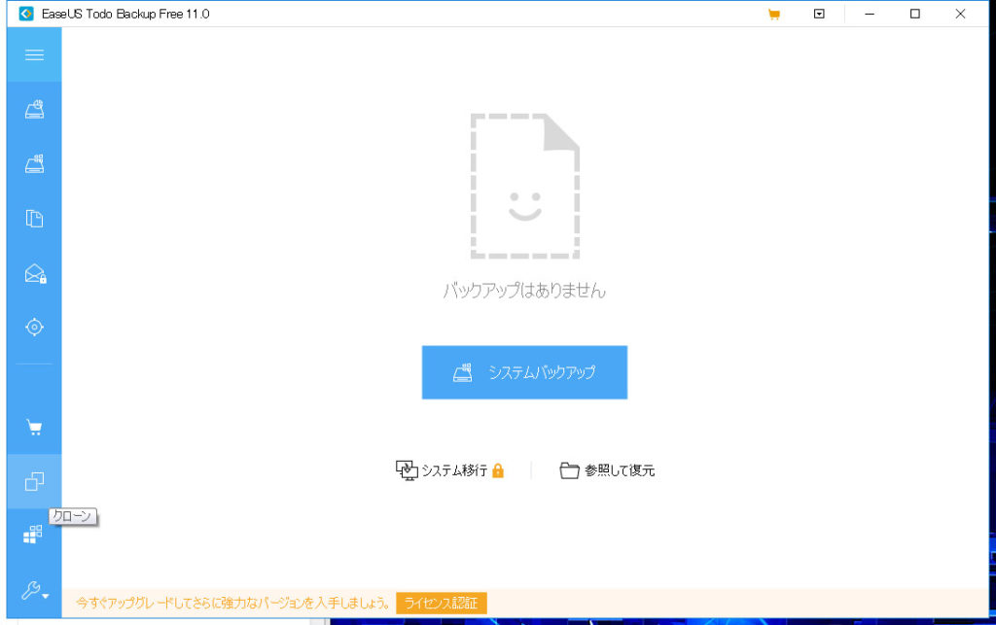Click the orange cart icon in the title bar

pos(773,14)
